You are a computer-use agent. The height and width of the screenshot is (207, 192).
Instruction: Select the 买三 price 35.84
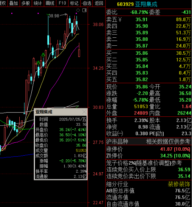pyautogui.click(x=142, y=66)
